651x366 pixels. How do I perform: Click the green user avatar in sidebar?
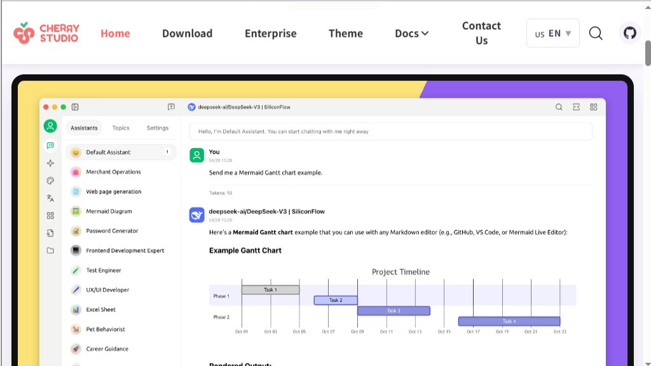click(50, 126)
